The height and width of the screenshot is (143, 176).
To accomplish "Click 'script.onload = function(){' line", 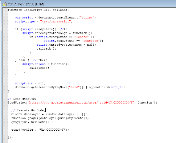I will click(x=46, y=64).
